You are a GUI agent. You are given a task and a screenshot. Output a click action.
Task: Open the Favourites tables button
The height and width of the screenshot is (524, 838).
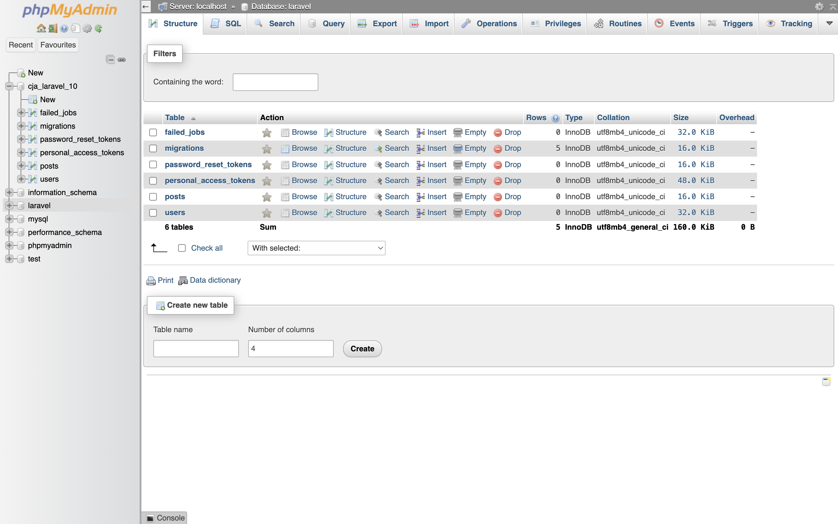pos(58,45)
